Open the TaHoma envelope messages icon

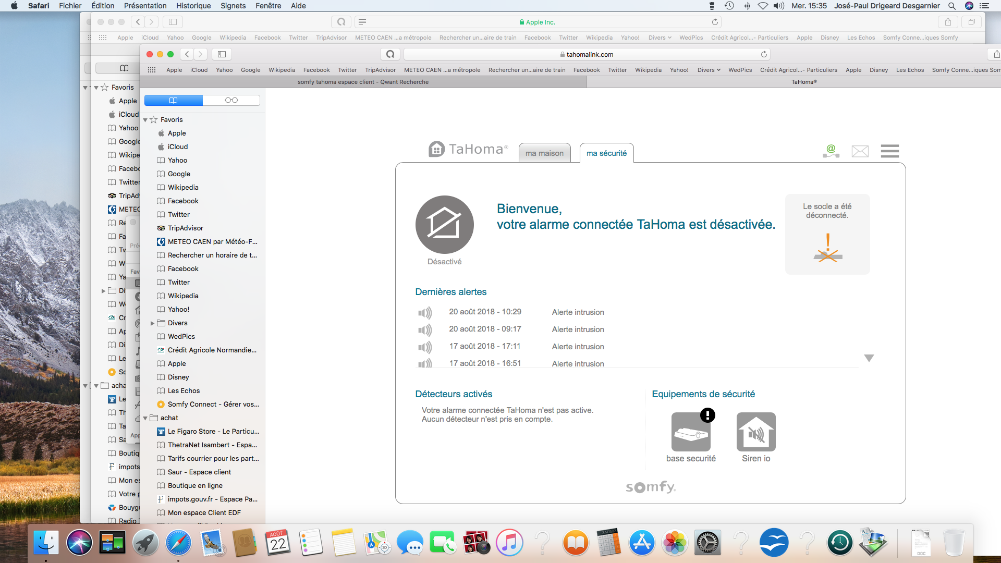pos(860,151)
